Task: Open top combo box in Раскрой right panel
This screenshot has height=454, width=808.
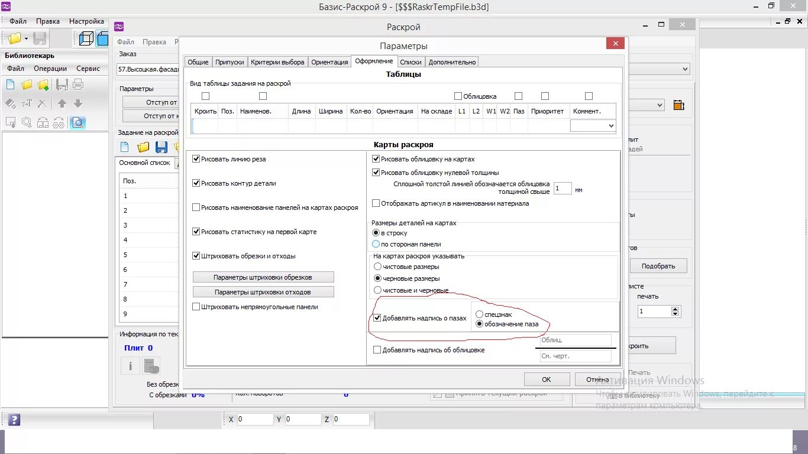Action: (659, 69)
